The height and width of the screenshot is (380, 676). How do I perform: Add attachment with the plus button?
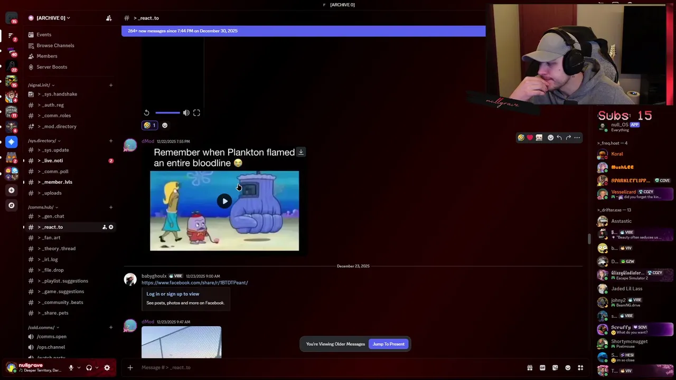[130, 367]
